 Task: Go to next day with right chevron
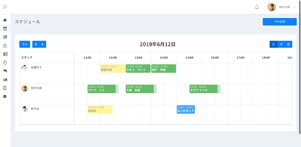pyautogui.click(x=43, y=44)
